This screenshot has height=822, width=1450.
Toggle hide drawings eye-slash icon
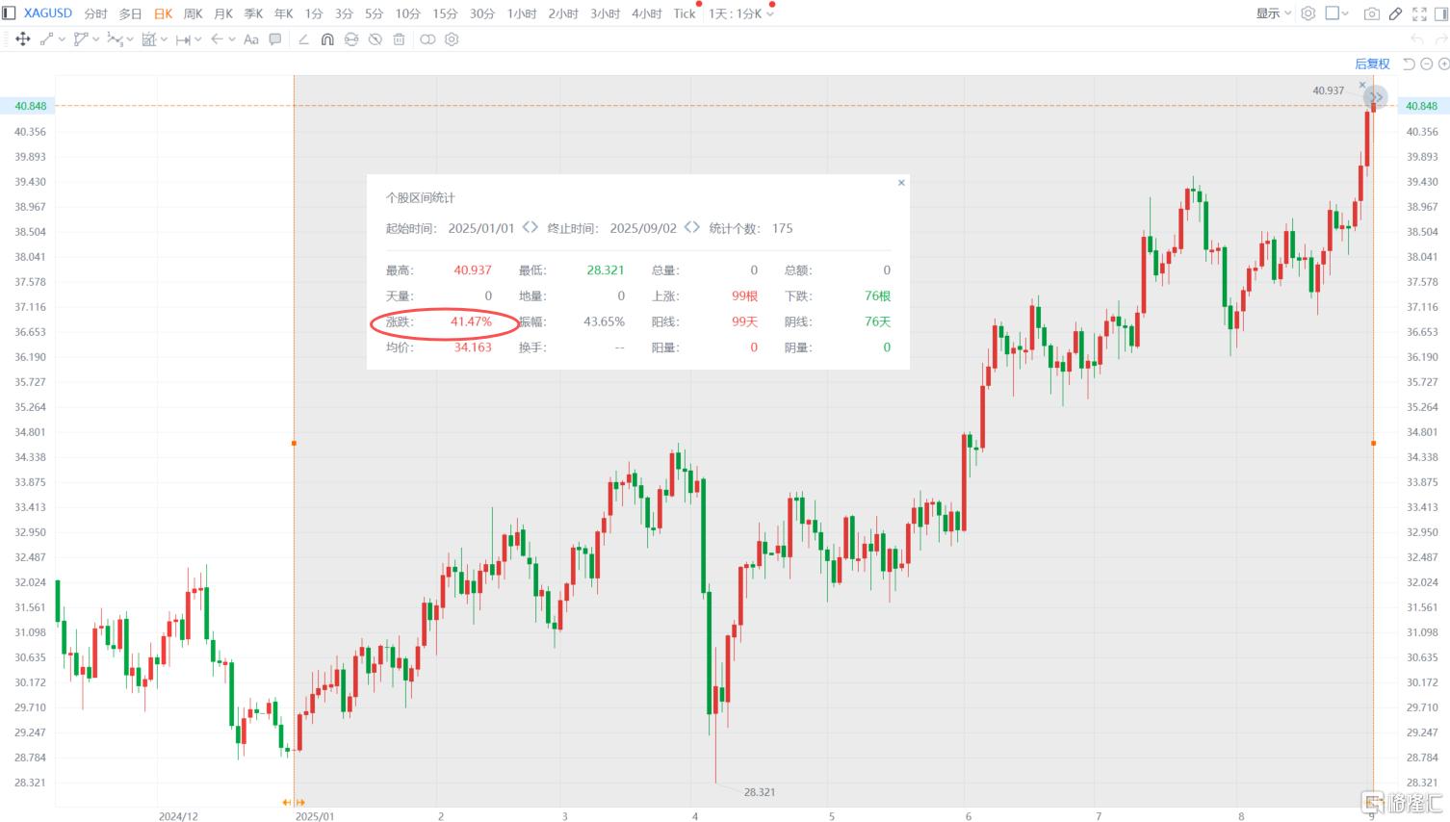click(375, 39)
